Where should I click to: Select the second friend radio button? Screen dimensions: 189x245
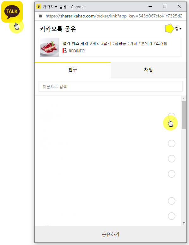click(172, 143)
